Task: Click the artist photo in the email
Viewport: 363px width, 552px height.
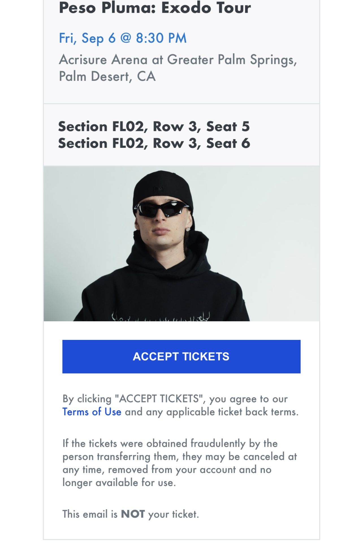Action: (x=181, y=243)
